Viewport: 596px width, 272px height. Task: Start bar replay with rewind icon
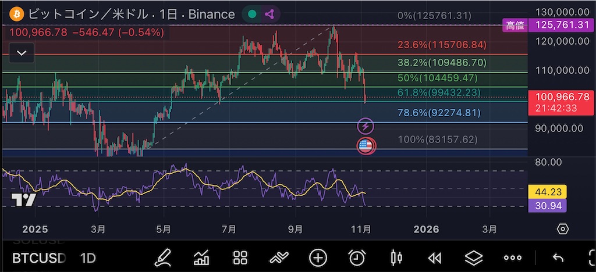(435, 259)
